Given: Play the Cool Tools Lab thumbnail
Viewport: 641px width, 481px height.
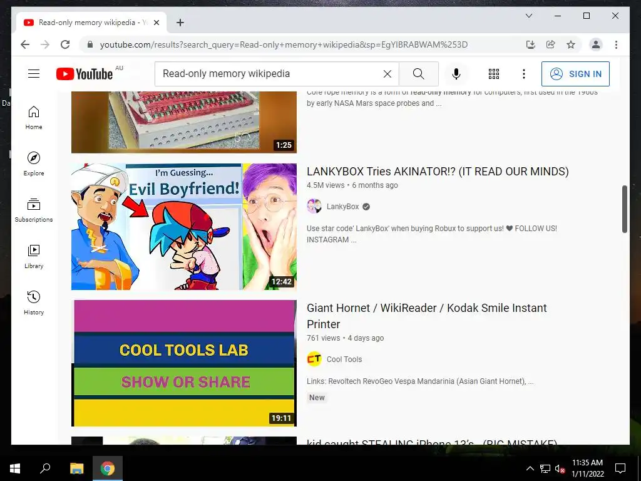Looking at the screenshot, I should [184, 363].
